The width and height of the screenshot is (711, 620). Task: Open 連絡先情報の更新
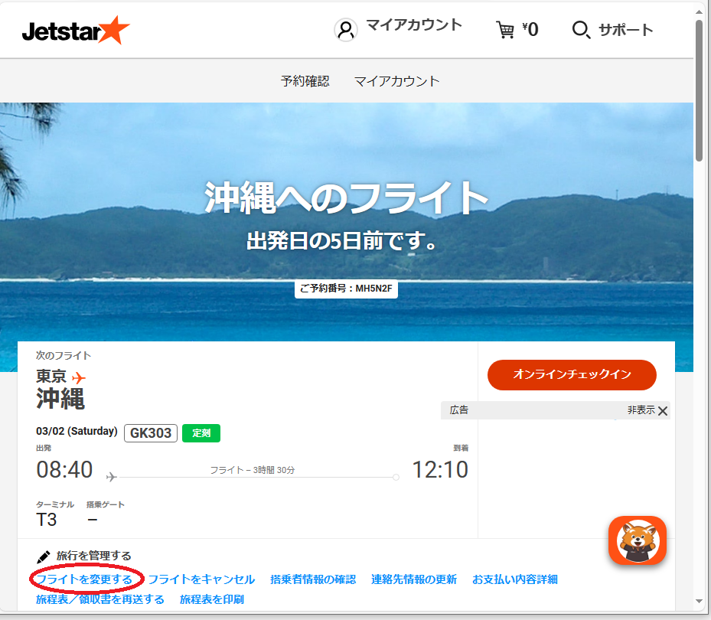414,579
